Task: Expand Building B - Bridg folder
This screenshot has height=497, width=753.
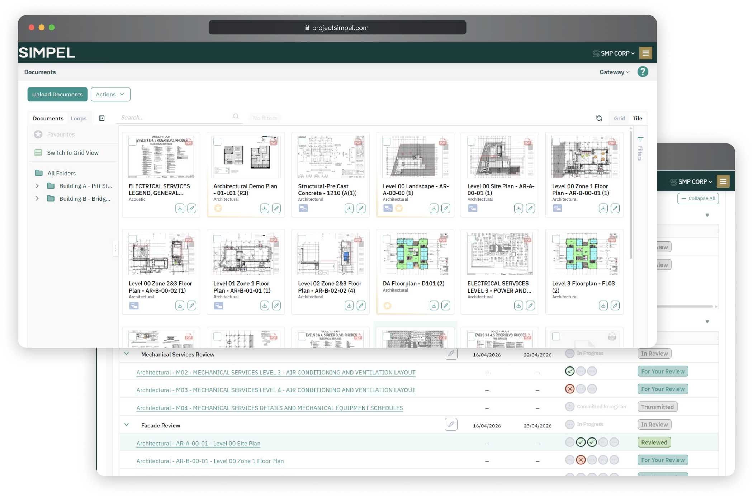Action: tap(37, 198)
